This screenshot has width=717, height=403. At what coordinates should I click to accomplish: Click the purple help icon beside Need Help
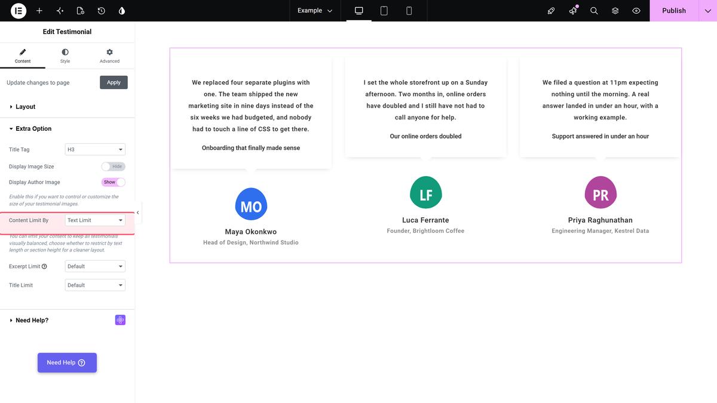[x=120, y=320]
